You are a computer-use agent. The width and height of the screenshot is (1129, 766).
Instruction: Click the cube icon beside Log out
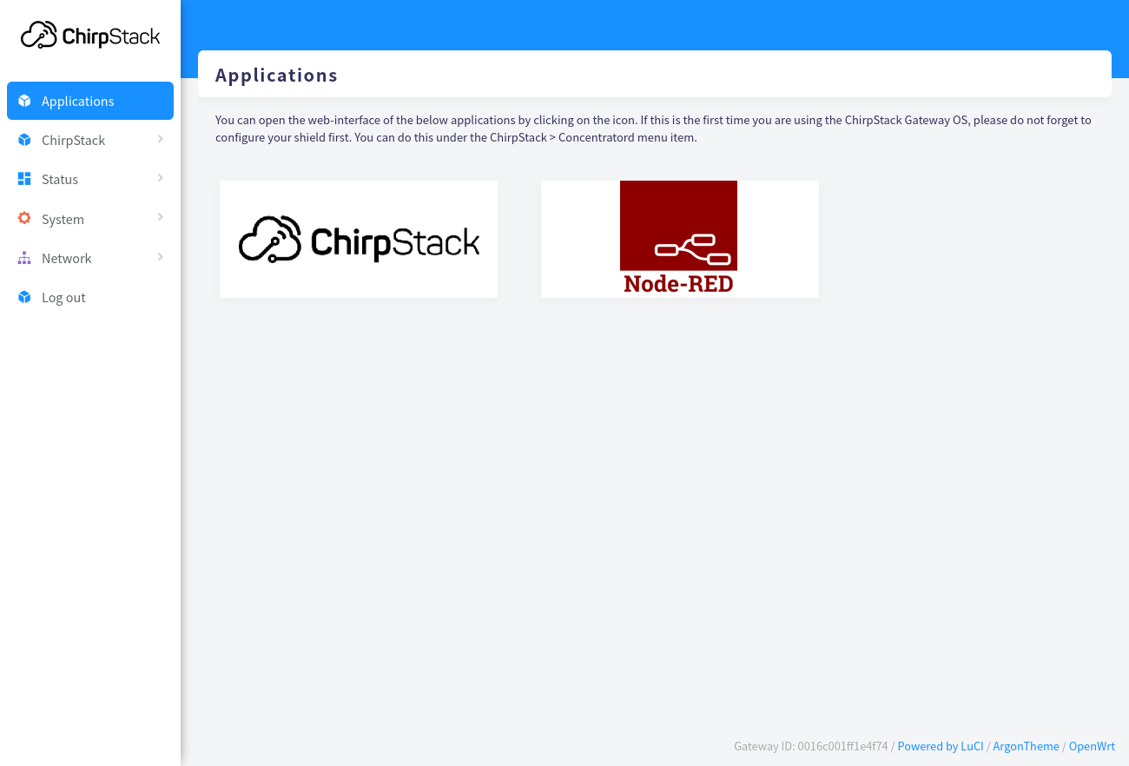pyautogui.click(x=24, y=297)
